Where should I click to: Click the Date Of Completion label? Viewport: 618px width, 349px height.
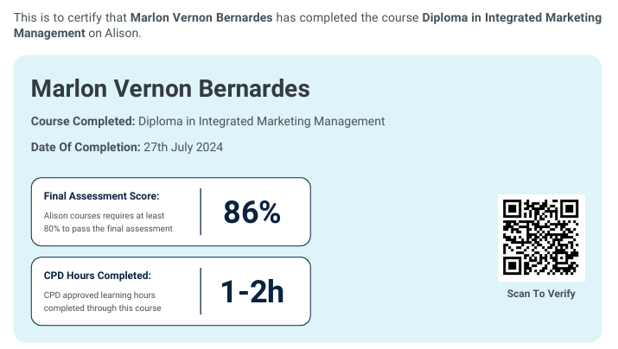point(85,147)
